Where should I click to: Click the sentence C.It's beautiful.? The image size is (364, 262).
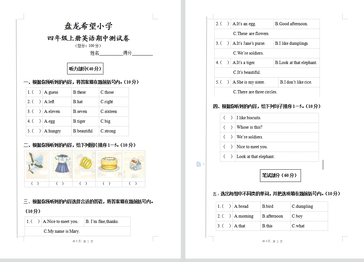(247, 73)
